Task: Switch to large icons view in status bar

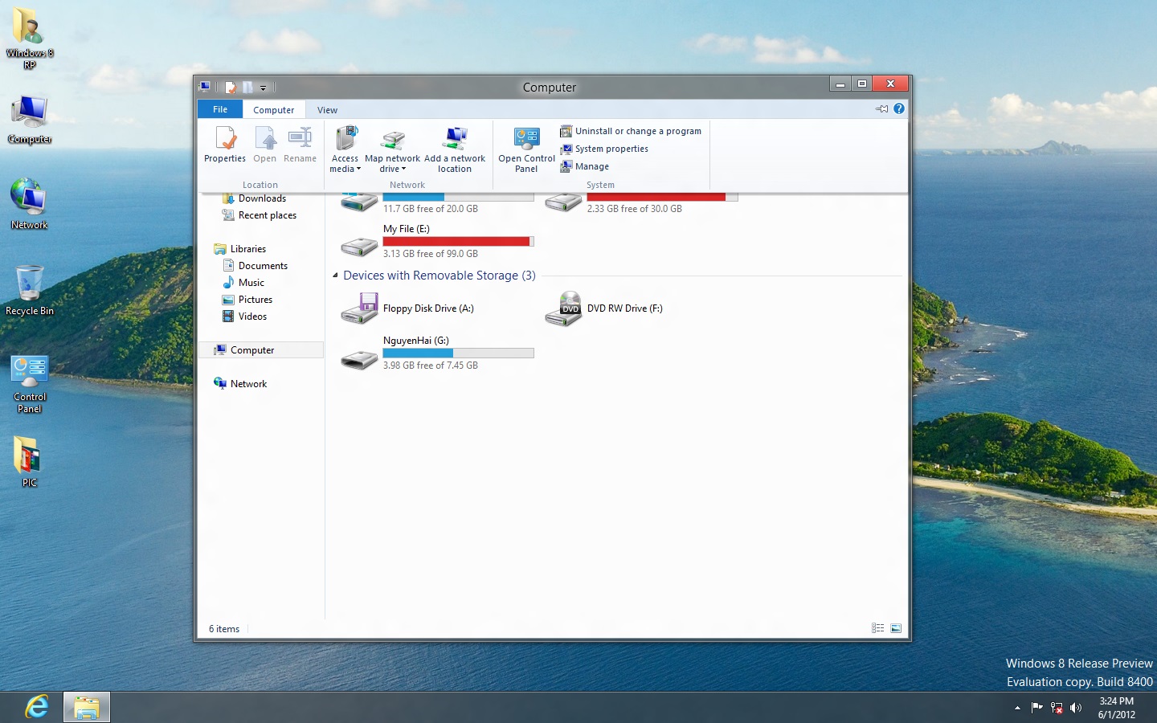Action: click(x=896, y=628)
